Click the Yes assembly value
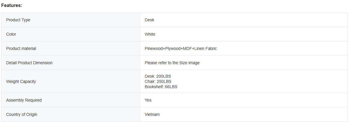Screen dimensions: 349x122 pyautogui.click(x=148, y=100)
